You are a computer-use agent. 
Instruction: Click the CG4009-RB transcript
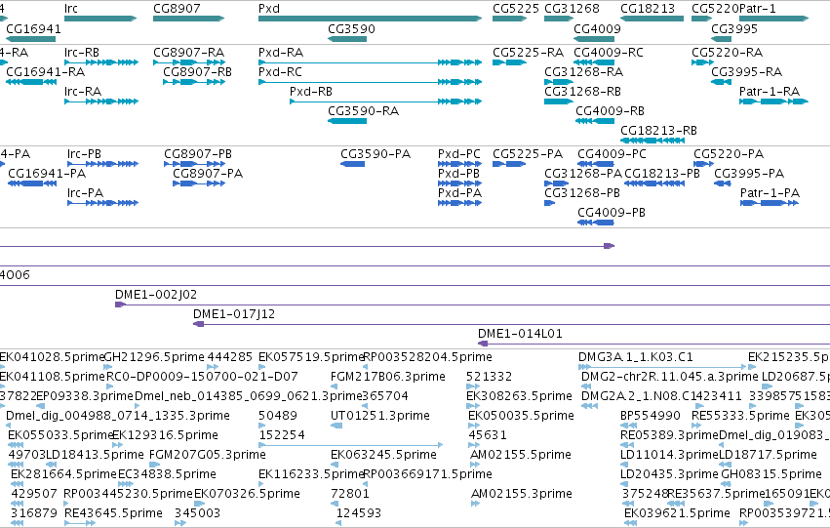click(595, 121)
